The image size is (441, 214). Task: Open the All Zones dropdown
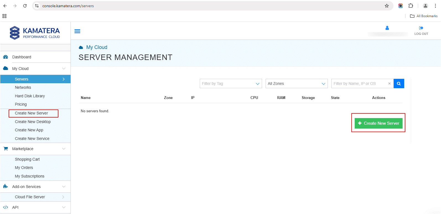pos(296,83)
